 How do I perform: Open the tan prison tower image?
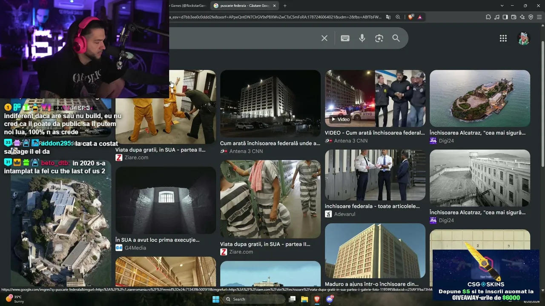[x=375, y=251]
